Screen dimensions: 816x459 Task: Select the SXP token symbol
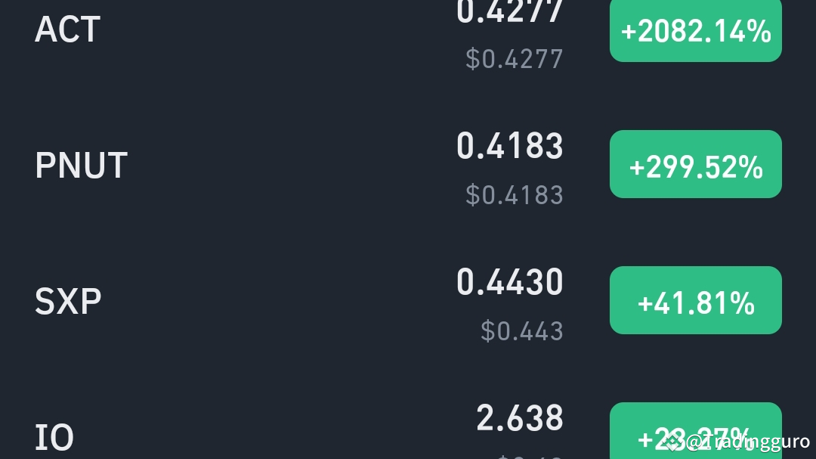tap(68, 300)
